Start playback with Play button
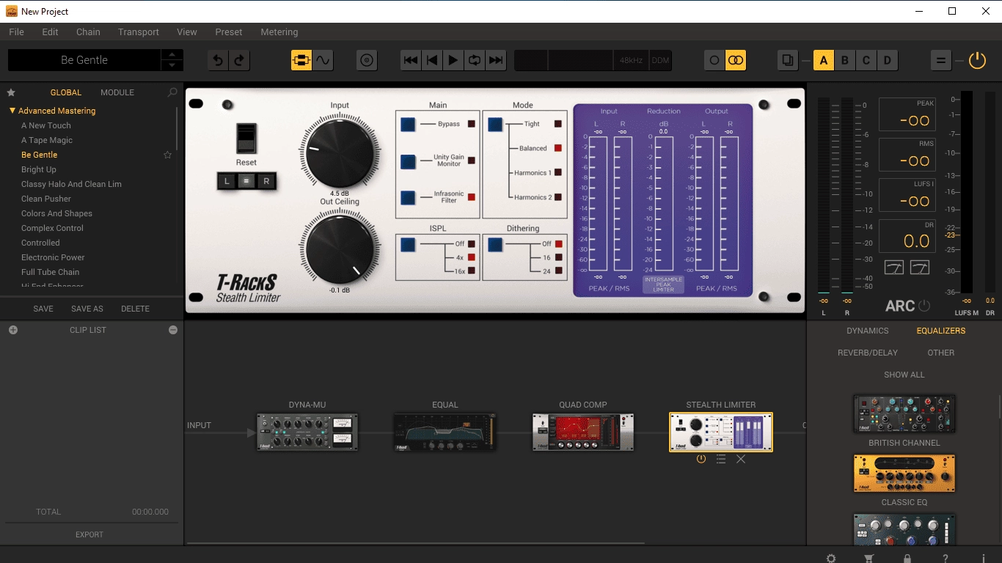This screenshot has width=1002, height=563. (453, 60)
